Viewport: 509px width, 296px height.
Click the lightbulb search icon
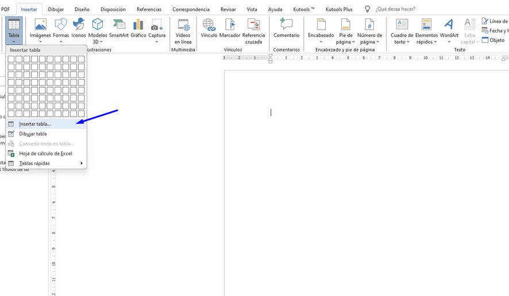367,9
